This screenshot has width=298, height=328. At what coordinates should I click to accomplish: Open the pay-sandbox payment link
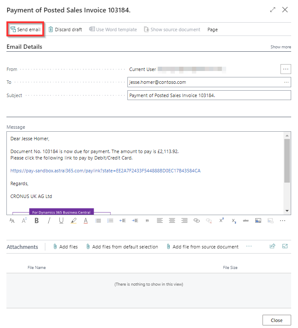click(x=105, y=171)
